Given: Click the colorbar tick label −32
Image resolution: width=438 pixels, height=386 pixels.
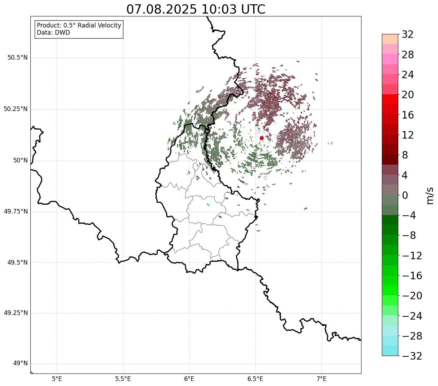Looking at the screenshot, I should [x=412, y=356].
